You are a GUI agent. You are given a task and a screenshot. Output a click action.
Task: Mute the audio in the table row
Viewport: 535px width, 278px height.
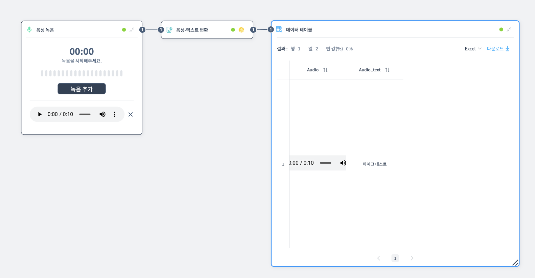pos(343,163)
